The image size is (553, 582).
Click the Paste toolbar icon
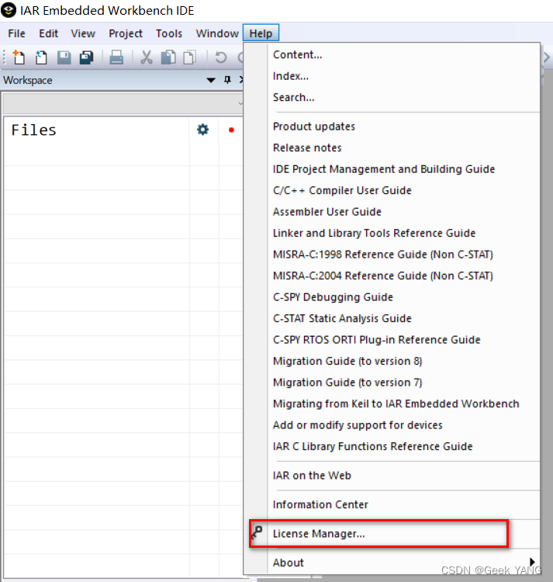190,57
